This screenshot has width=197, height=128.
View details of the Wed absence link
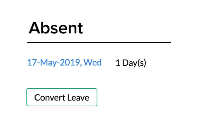point(64,62)
